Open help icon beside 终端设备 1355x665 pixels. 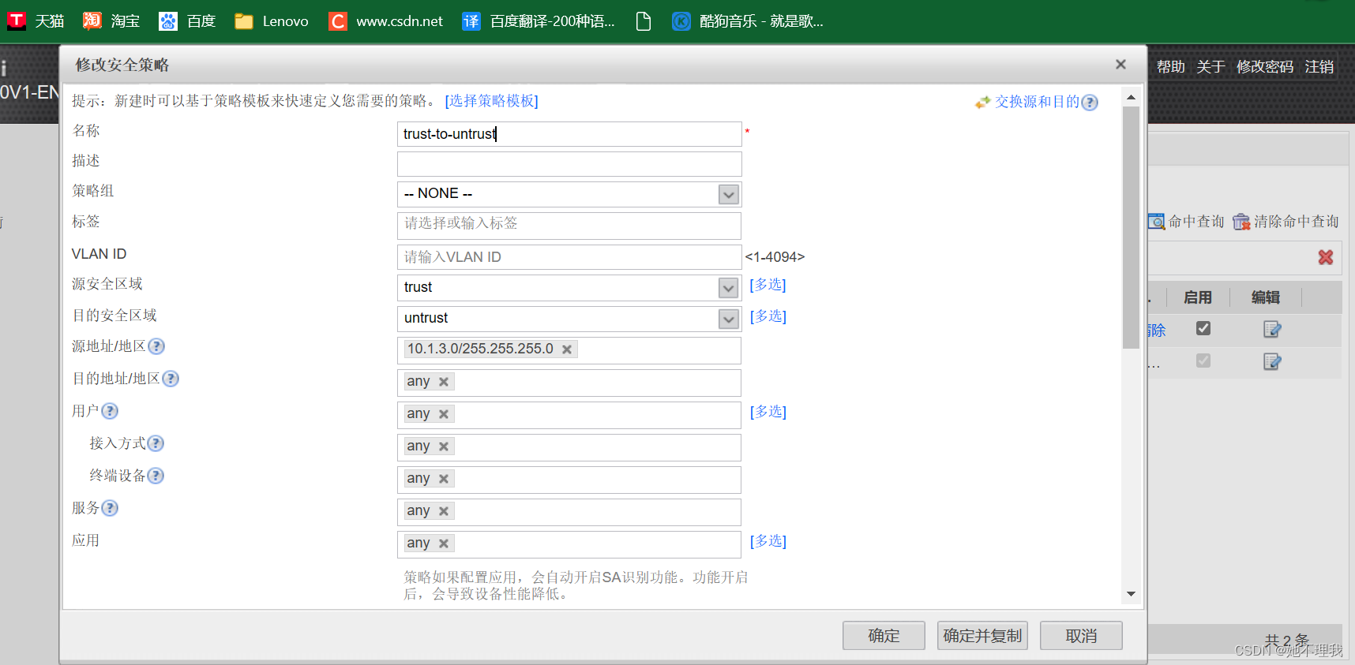(x=156, y=476)
